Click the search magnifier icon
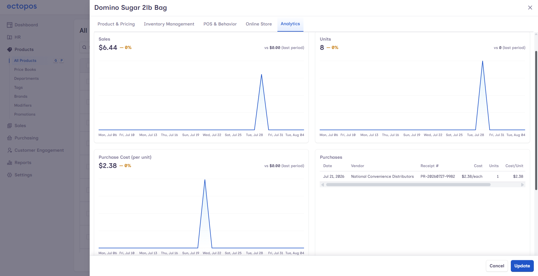This screenshot has height=276, width=538. [84, 48]
